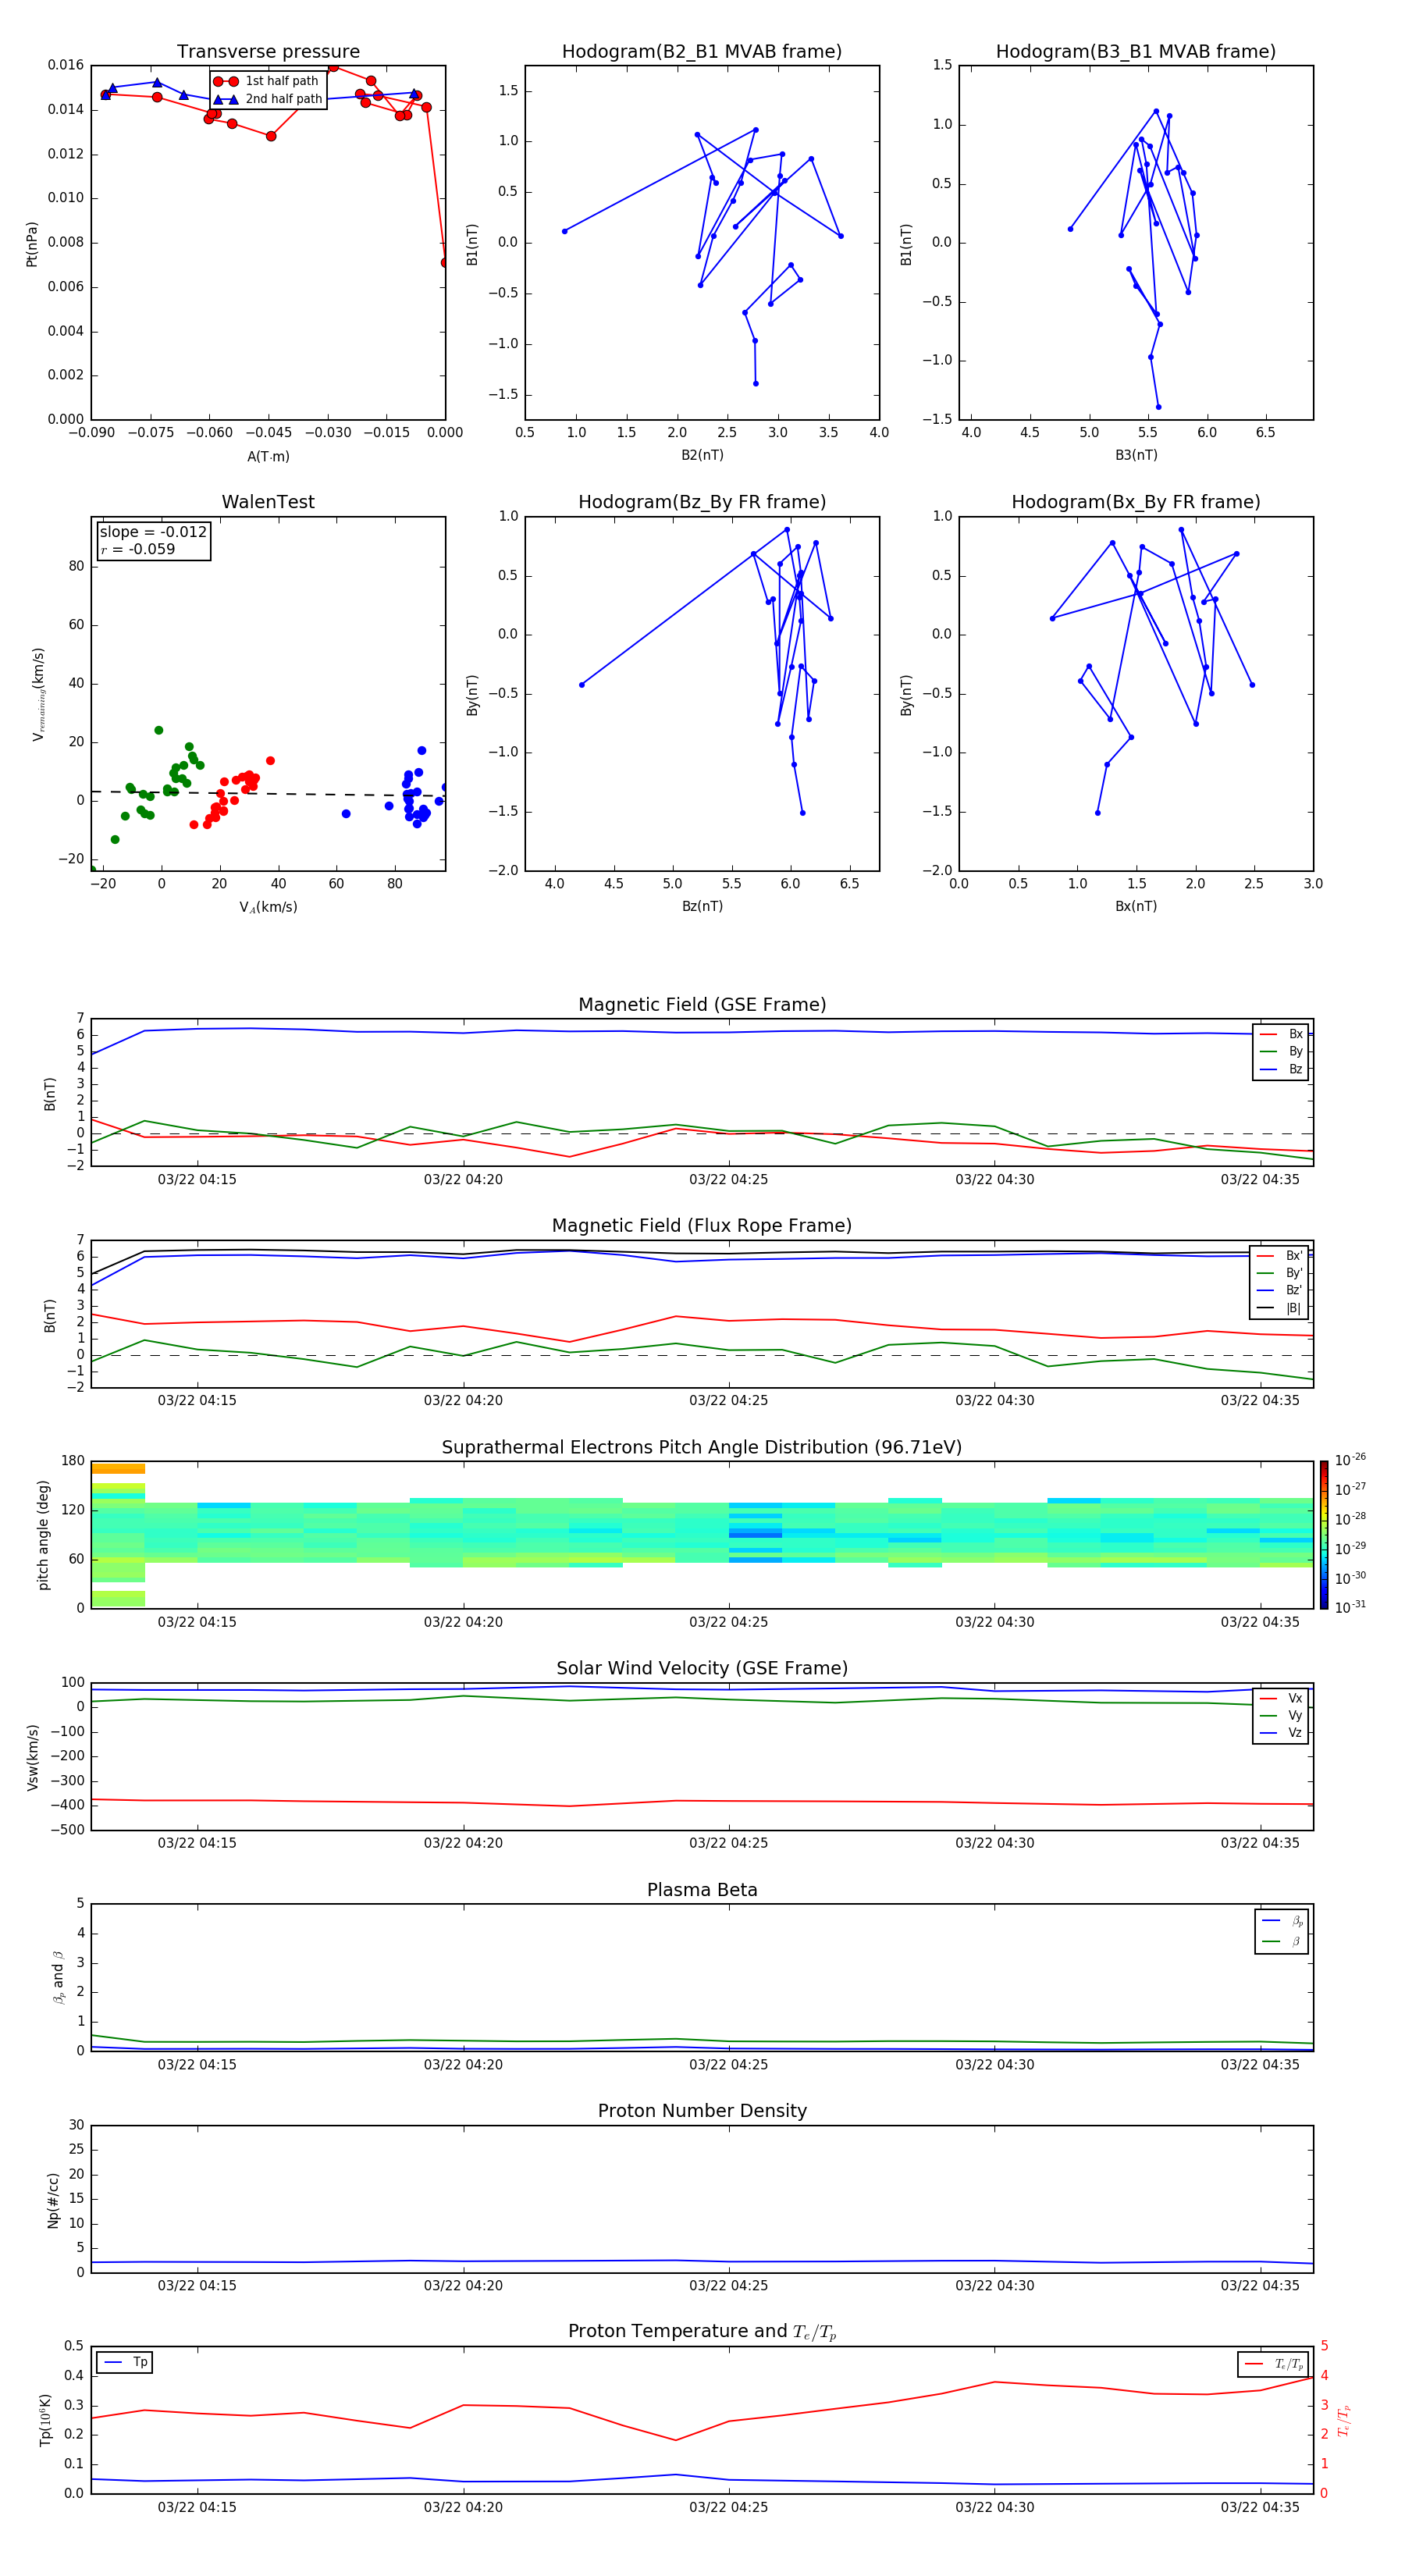1405x2576 pixels.
Task: Click the 'A(T·m)' x-axis label
Action: 268,457
